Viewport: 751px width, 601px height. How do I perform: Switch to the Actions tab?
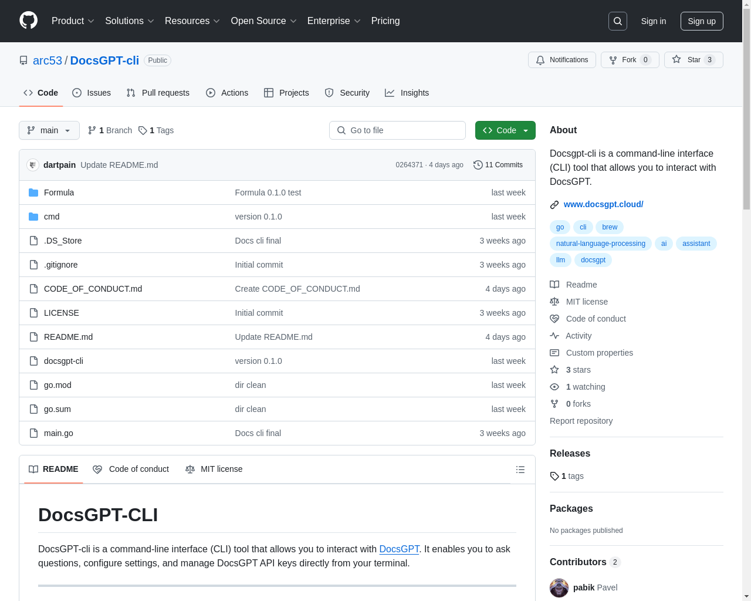coord(227,93)
